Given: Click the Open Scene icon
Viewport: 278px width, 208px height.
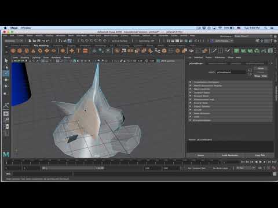Looking at the screenshot, I should click(34, 40).
